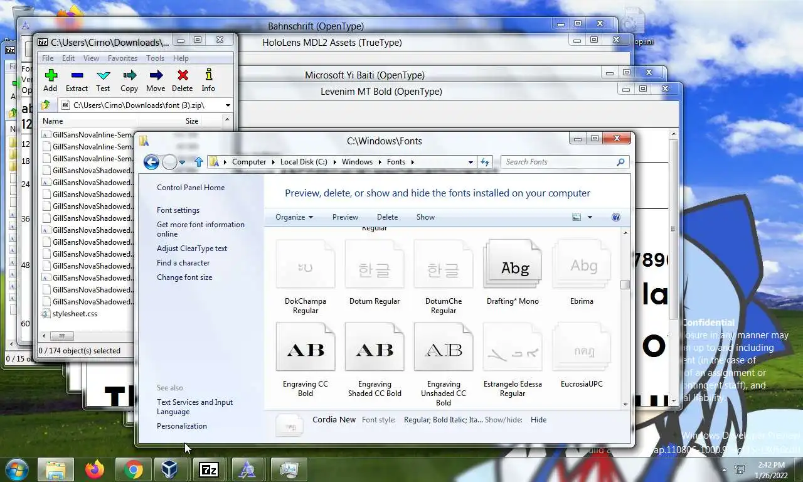Open Text Services and Input Language link
The width and height of the screenshot is (803, 482).
194,407
